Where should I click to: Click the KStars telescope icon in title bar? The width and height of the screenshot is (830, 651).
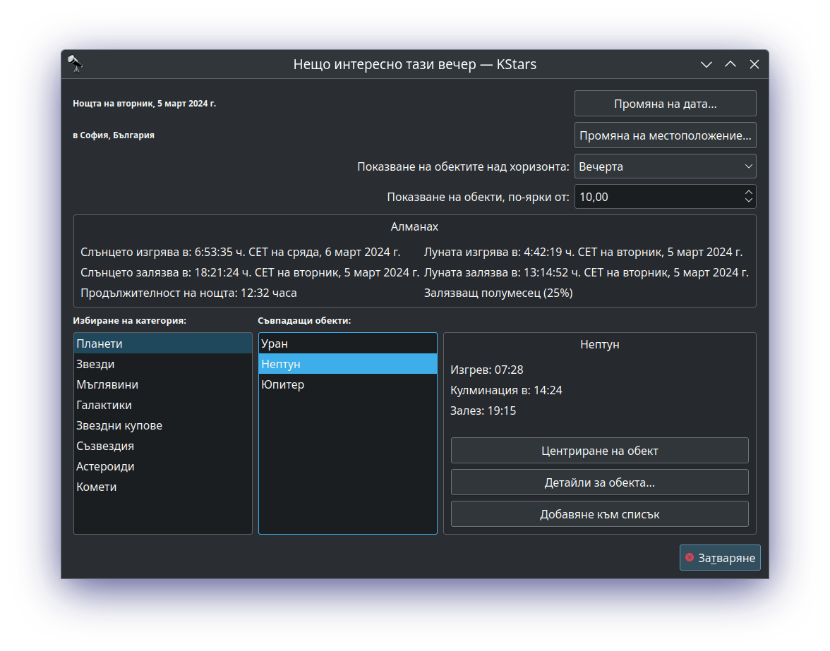pyautogui.click(x=76, y=64)
